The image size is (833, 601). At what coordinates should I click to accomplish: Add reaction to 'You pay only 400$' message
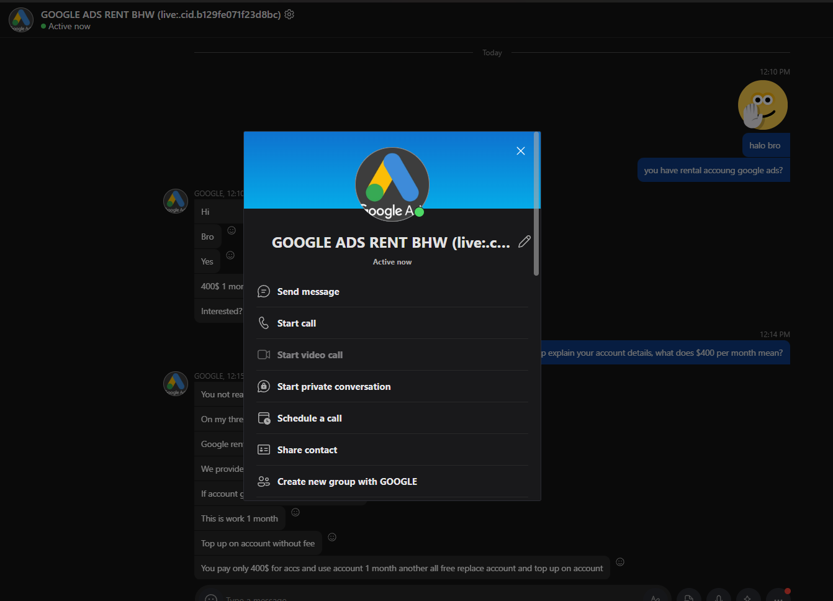click(x=620, y=562)
